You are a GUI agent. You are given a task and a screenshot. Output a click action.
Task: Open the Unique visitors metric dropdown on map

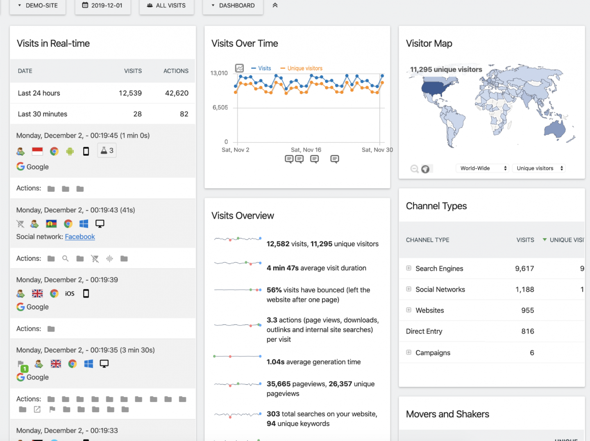coord(539,168)
